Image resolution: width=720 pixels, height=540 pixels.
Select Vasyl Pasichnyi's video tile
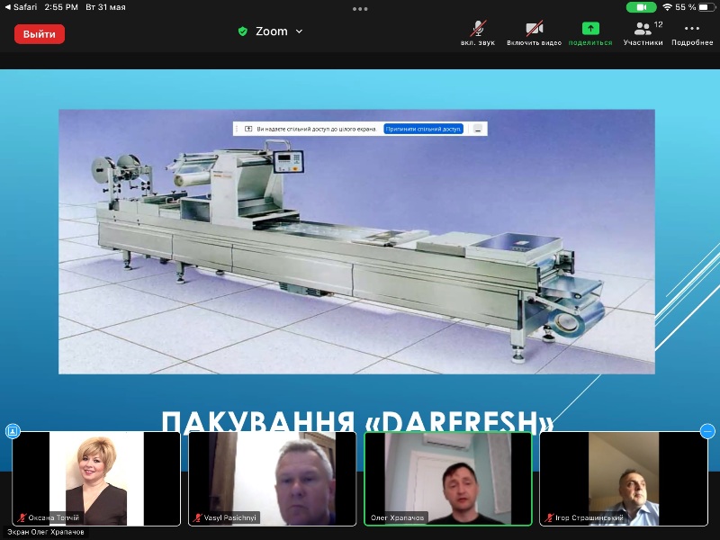pos(273,478)
